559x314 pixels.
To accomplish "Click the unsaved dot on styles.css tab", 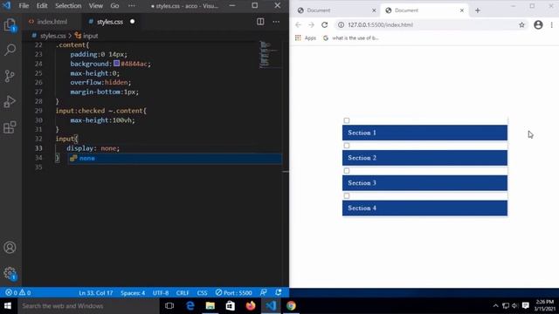I will (132, 22).
